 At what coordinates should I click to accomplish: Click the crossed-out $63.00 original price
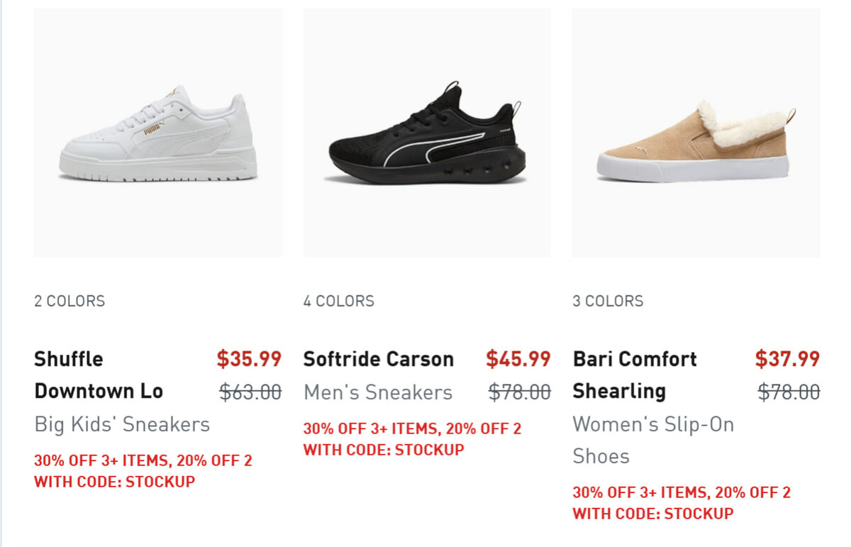point(250,392)
